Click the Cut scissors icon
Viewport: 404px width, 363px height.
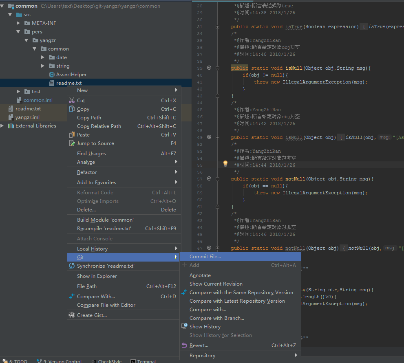(x=72, y=100)
